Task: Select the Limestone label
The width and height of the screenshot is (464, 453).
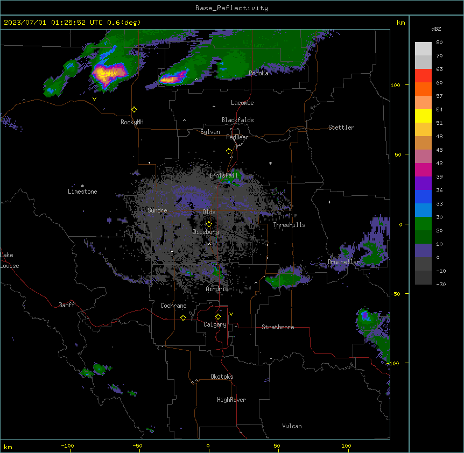Action: coord(82,192)
